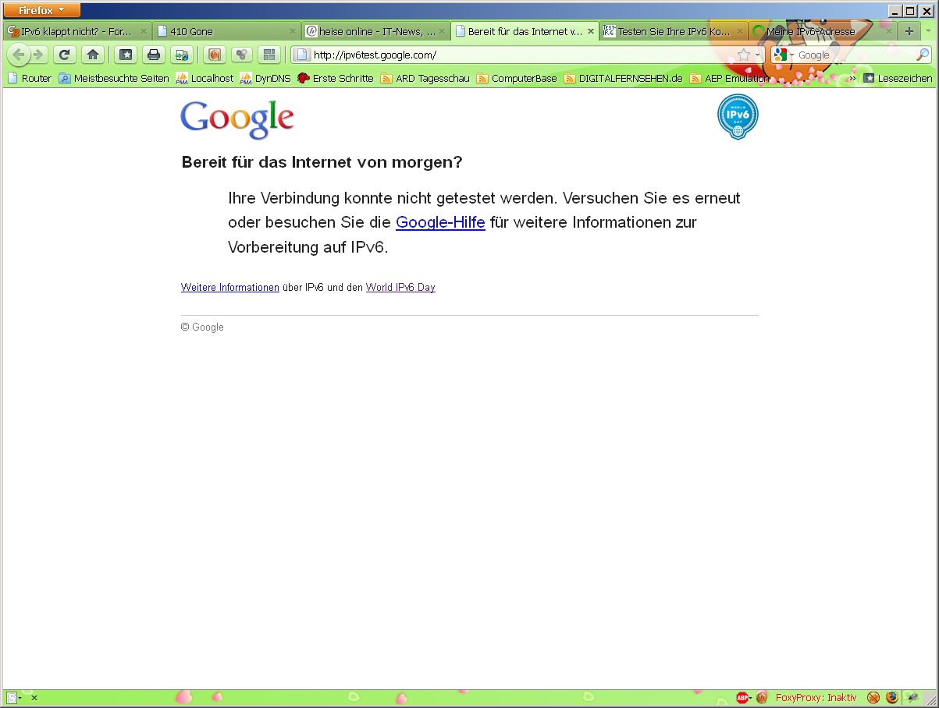Open the DynDNS bookmark
Screen dimensions: 939x708
point(265,78)
